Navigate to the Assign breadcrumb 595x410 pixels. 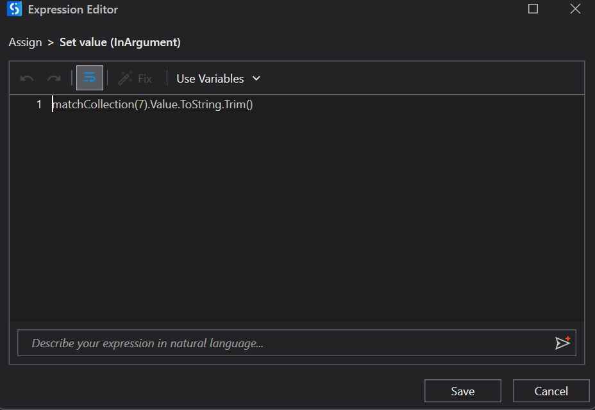pyautogui.click(x=25, y=42)
